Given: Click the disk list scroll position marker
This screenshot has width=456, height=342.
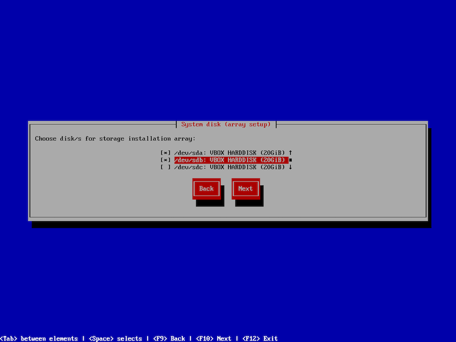Looking at the screenshot, I should 290,160.
